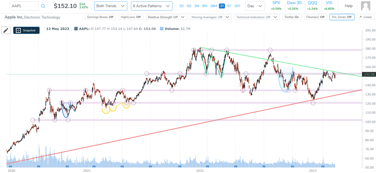
Task: Click the 13 May 2023 date label
Action: [x=58, y=29]
